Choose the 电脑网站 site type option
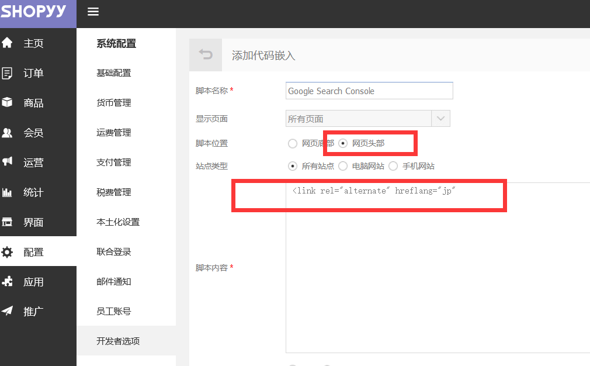The image size is (590, 366). [343, 166]
